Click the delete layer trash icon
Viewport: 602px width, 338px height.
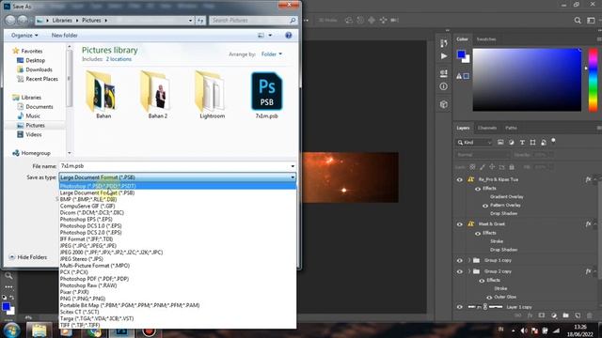coord(590,315)
